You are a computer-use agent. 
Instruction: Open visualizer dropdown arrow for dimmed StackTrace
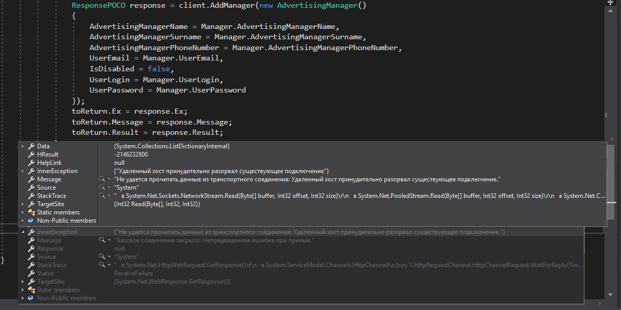click(109, 265)
